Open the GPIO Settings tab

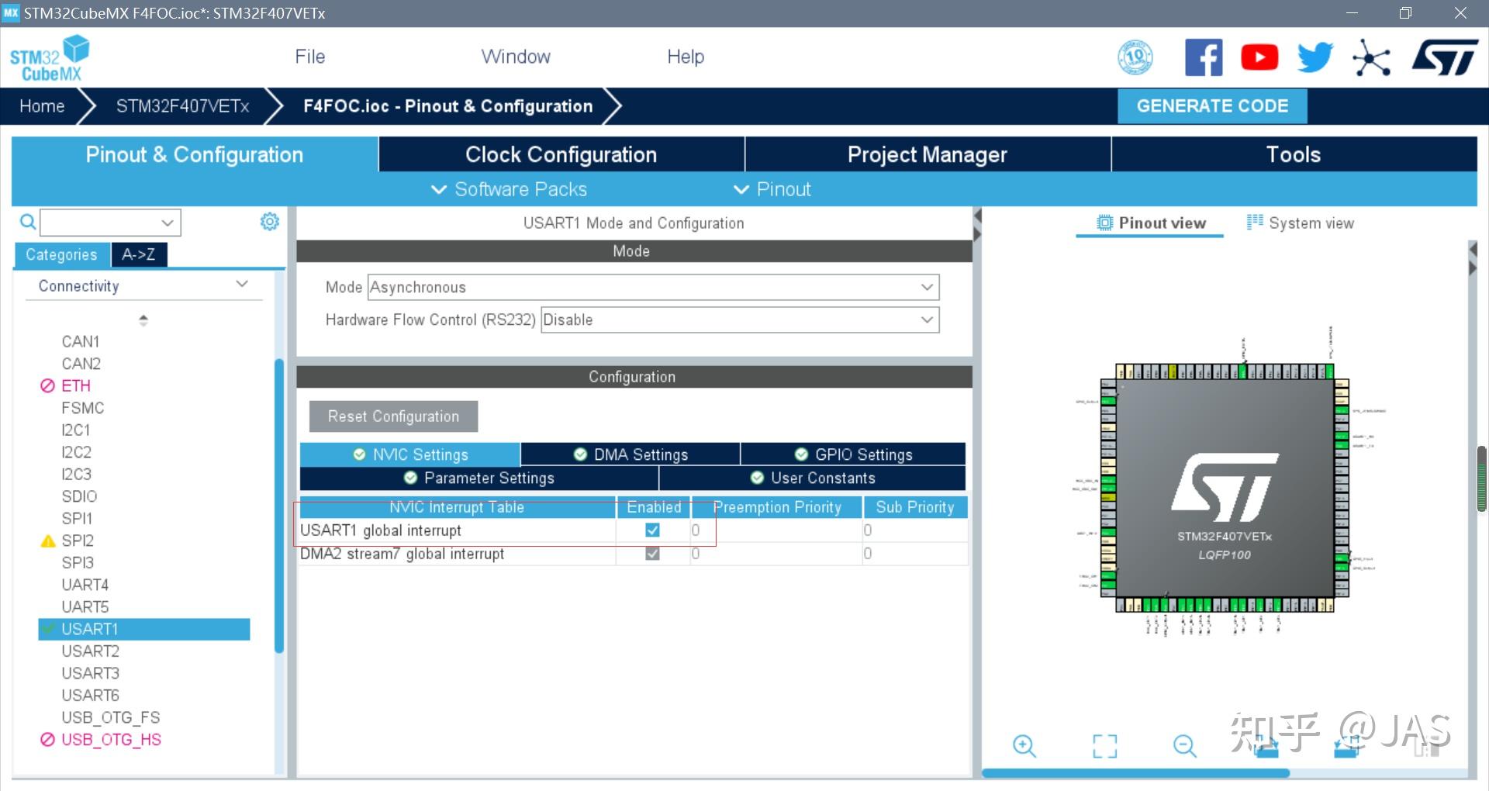click(853, 454)
